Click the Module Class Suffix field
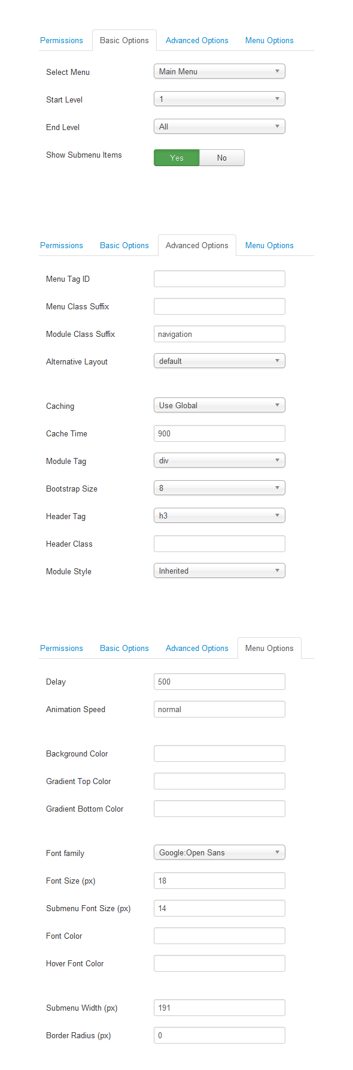The height and width of the screenshot is (1070, 353). [x=220, y=334]
